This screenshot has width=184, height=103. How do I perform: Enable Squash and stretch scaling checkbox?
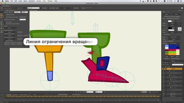tap(5, 17)
